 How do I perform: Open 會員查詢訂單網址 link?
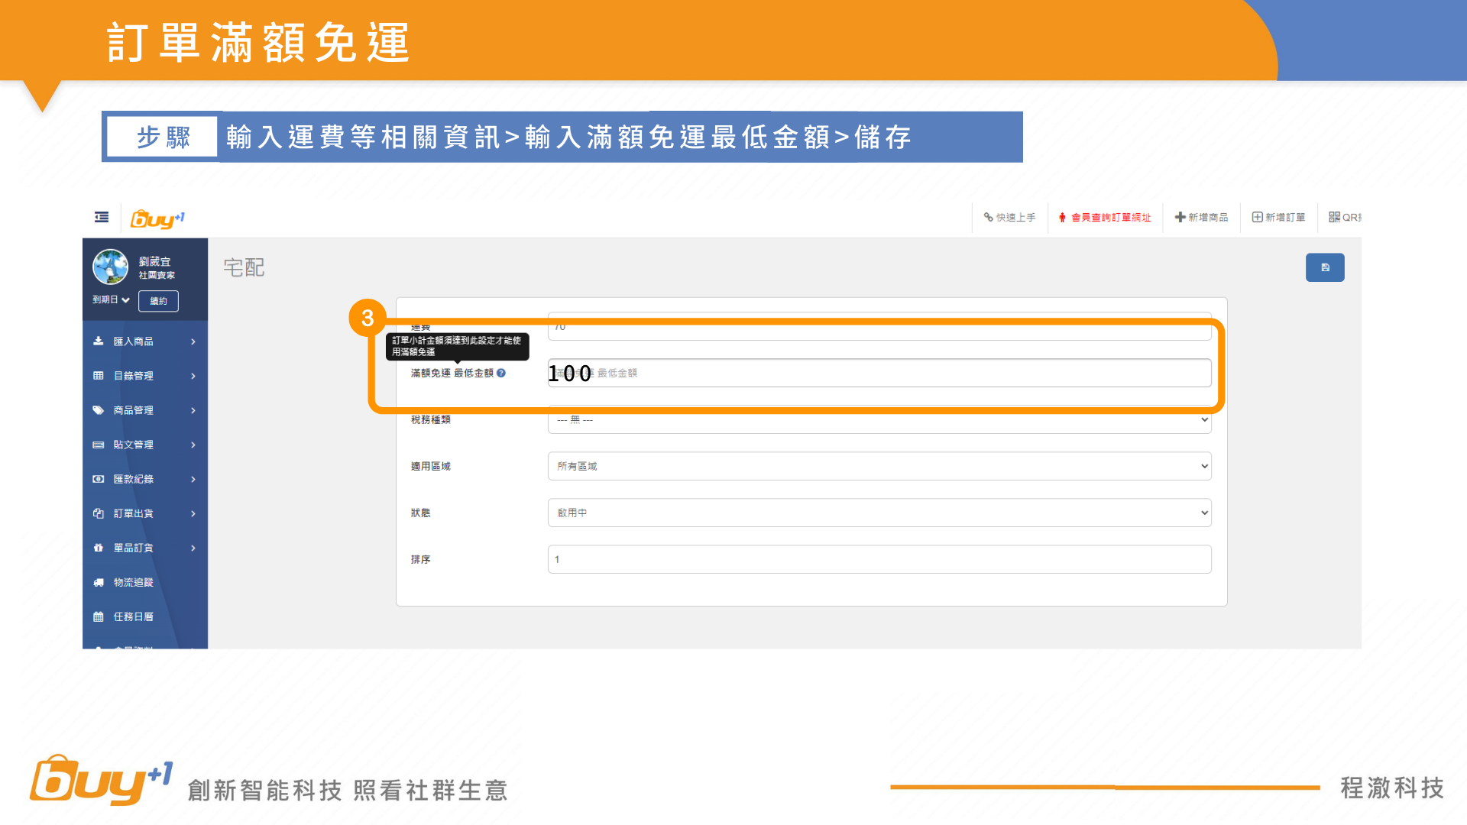coord(1105,218)
